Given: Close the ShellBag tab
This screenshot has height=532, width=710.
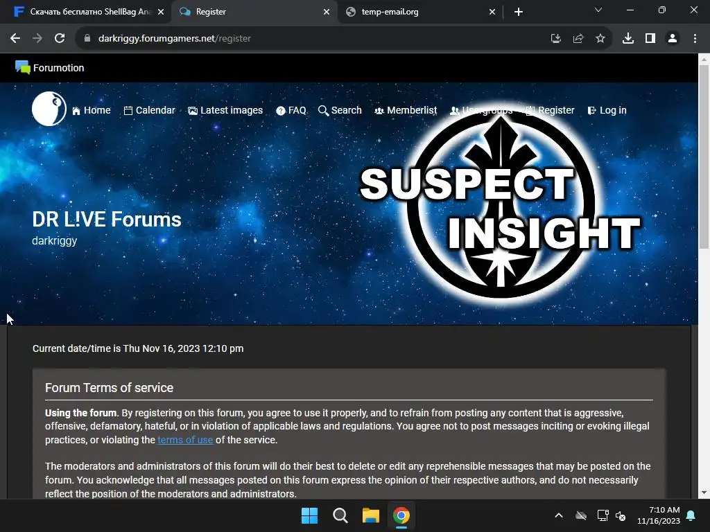Looking at the screenshot, I should pyautogui.click(x=161, y=12).
